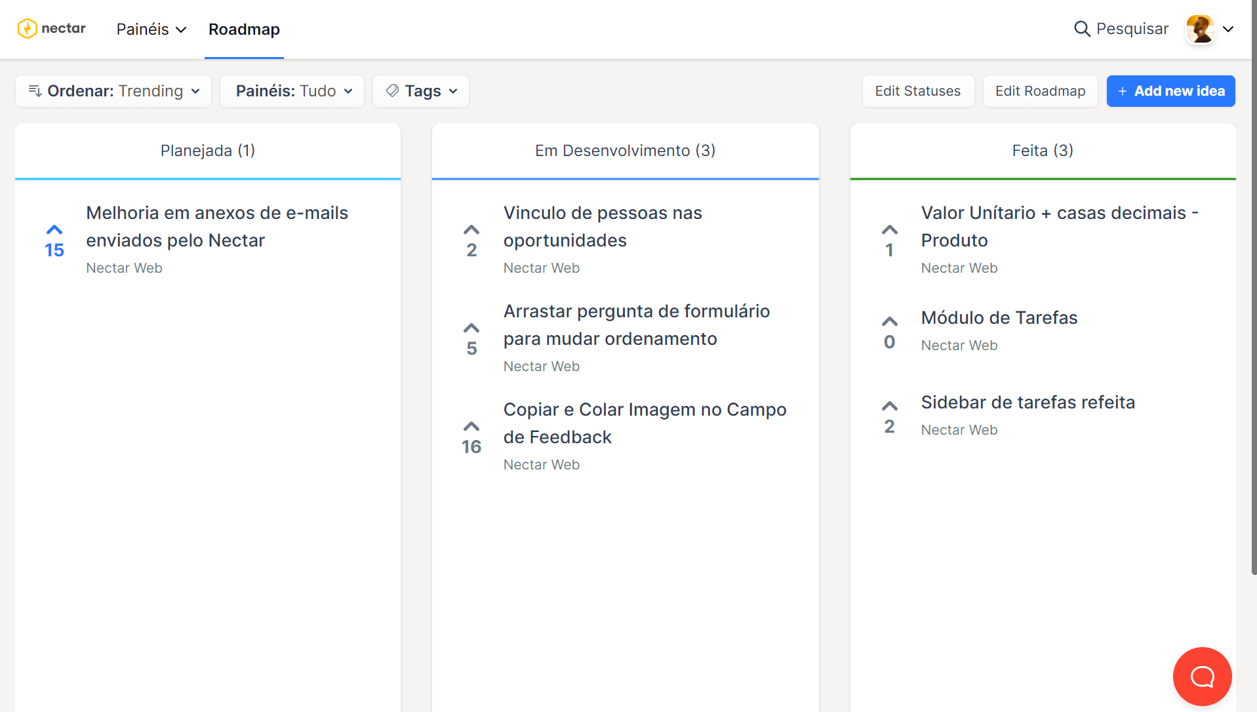
Task: Open Copiar e Colar Imagem no Campo idea
Action: coord(645,424)
